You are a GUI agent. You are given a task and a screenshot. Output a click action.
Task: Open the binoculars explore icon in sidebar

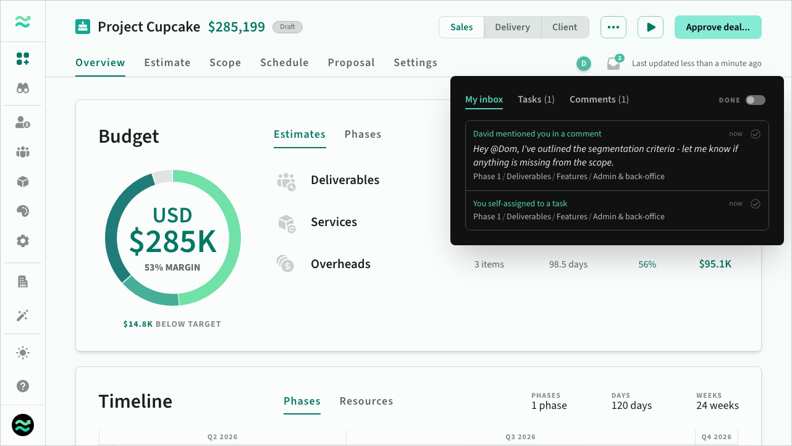(23, 88)
